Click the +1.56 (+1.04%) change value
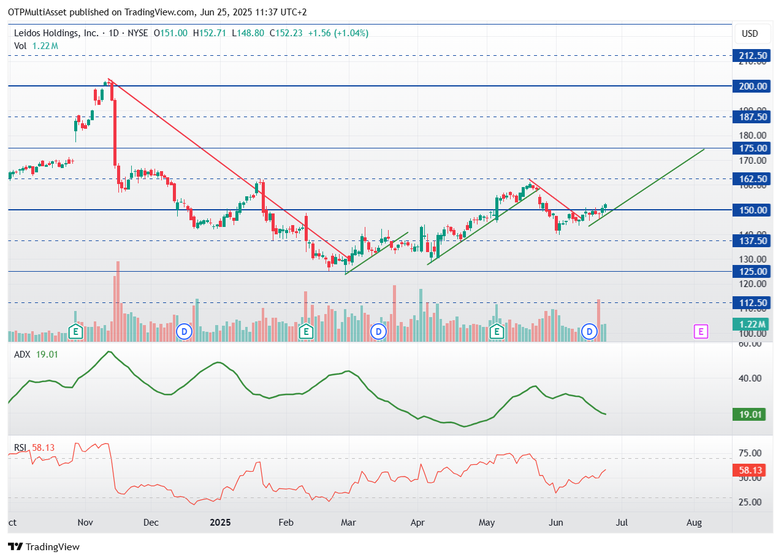The image size is (781, 560). 338,33
